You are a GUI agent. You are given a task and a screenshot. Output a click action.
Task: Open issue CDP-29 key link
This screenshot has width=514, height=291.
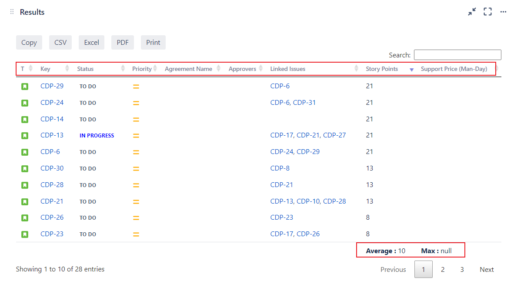[x=52, y=86]
